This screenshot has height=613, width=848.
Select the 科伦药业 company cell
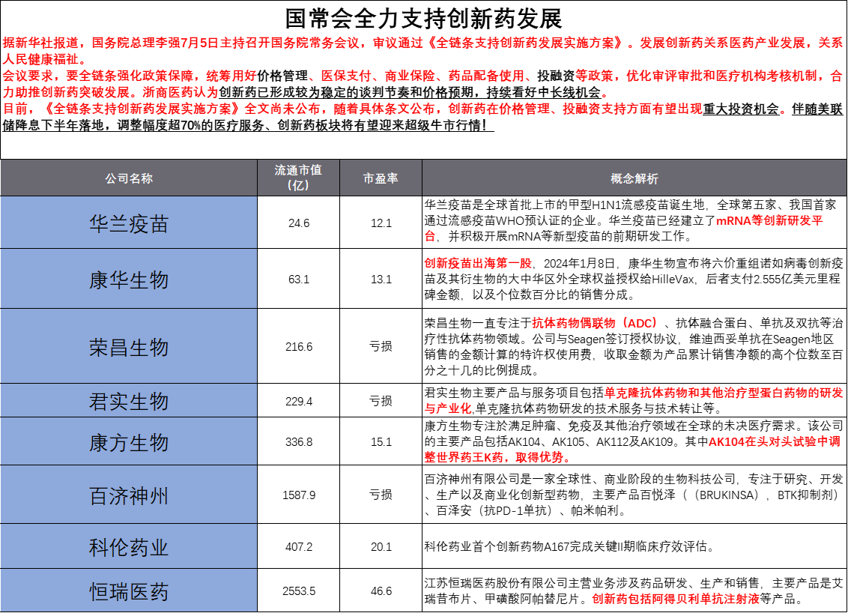tap(129, 547)
